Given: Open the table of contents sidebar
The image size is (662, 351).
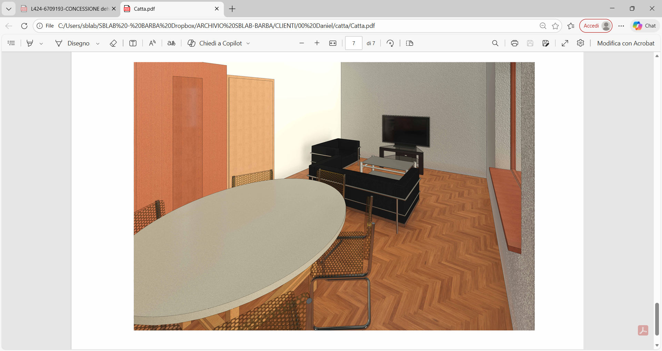Looking at the screenshot, I should point(11,43).
